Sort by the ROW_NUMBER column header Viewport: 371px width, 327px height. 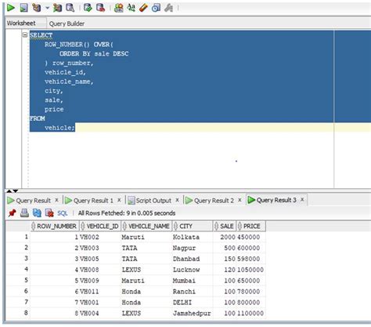54,226
